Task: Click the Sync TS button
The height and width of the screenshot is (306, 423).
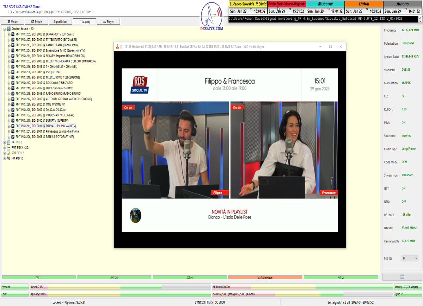Action: 407,294
